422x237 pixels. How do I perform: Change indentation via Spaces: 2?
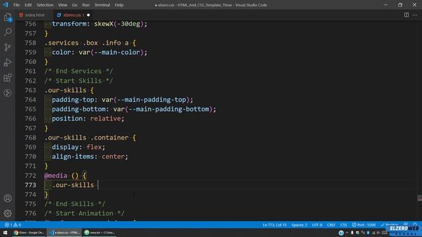pyautogui.click(x=299, y=224)
